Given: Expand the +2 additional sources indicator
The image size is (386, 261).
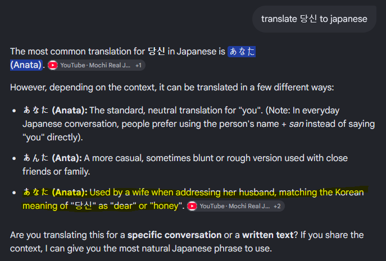Looking at the screenshot, I should (277, 206).
